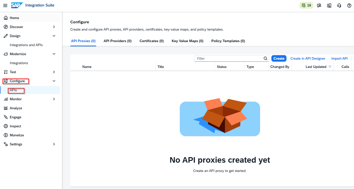Screen dimensions: 354x189
Task: Open Integrations under Modernize
Action: (19, 63)
